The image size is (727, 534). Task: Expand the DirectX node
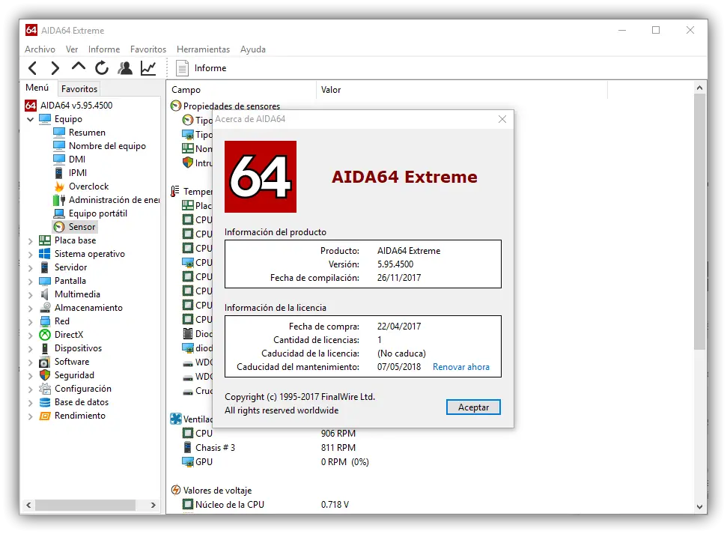pyautogui.click(x=31, y=335)
